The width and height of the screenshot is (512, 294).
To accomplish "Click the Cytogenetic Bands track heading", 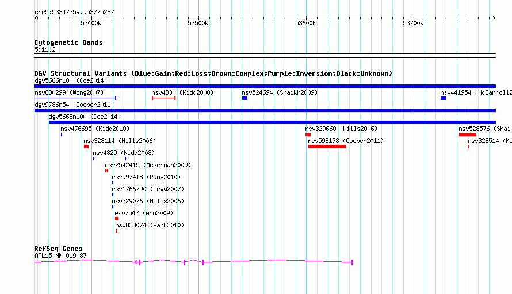I will [x=68, y=42].
